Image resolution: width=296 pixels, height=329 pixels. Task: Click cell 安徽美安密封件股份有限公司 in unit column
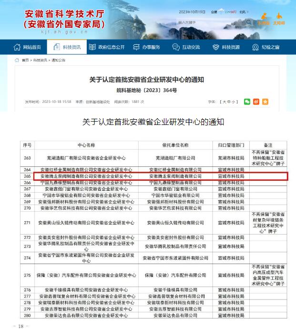[175, 237]
